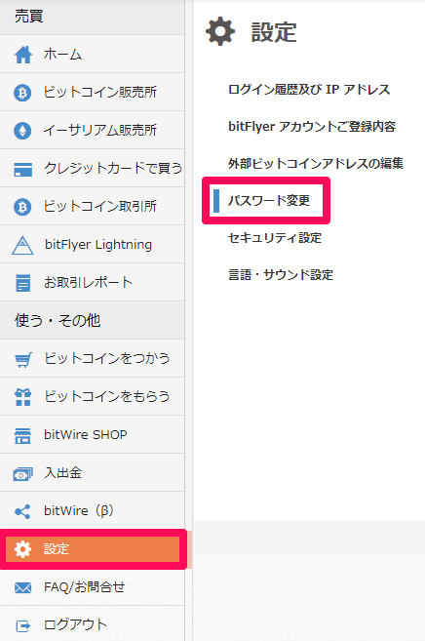
Task: Click the 設定 page title text
Action: (x=274, y=32)
